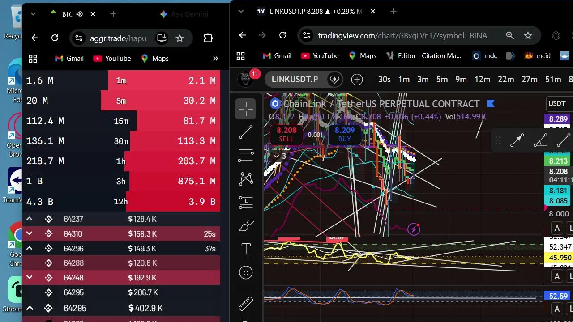
Task: Zoom control icon in TradingView address bar
Action: (x=510, y=35)
